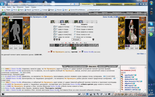
Task: Click the chat message input field
Action: (41, 94)
